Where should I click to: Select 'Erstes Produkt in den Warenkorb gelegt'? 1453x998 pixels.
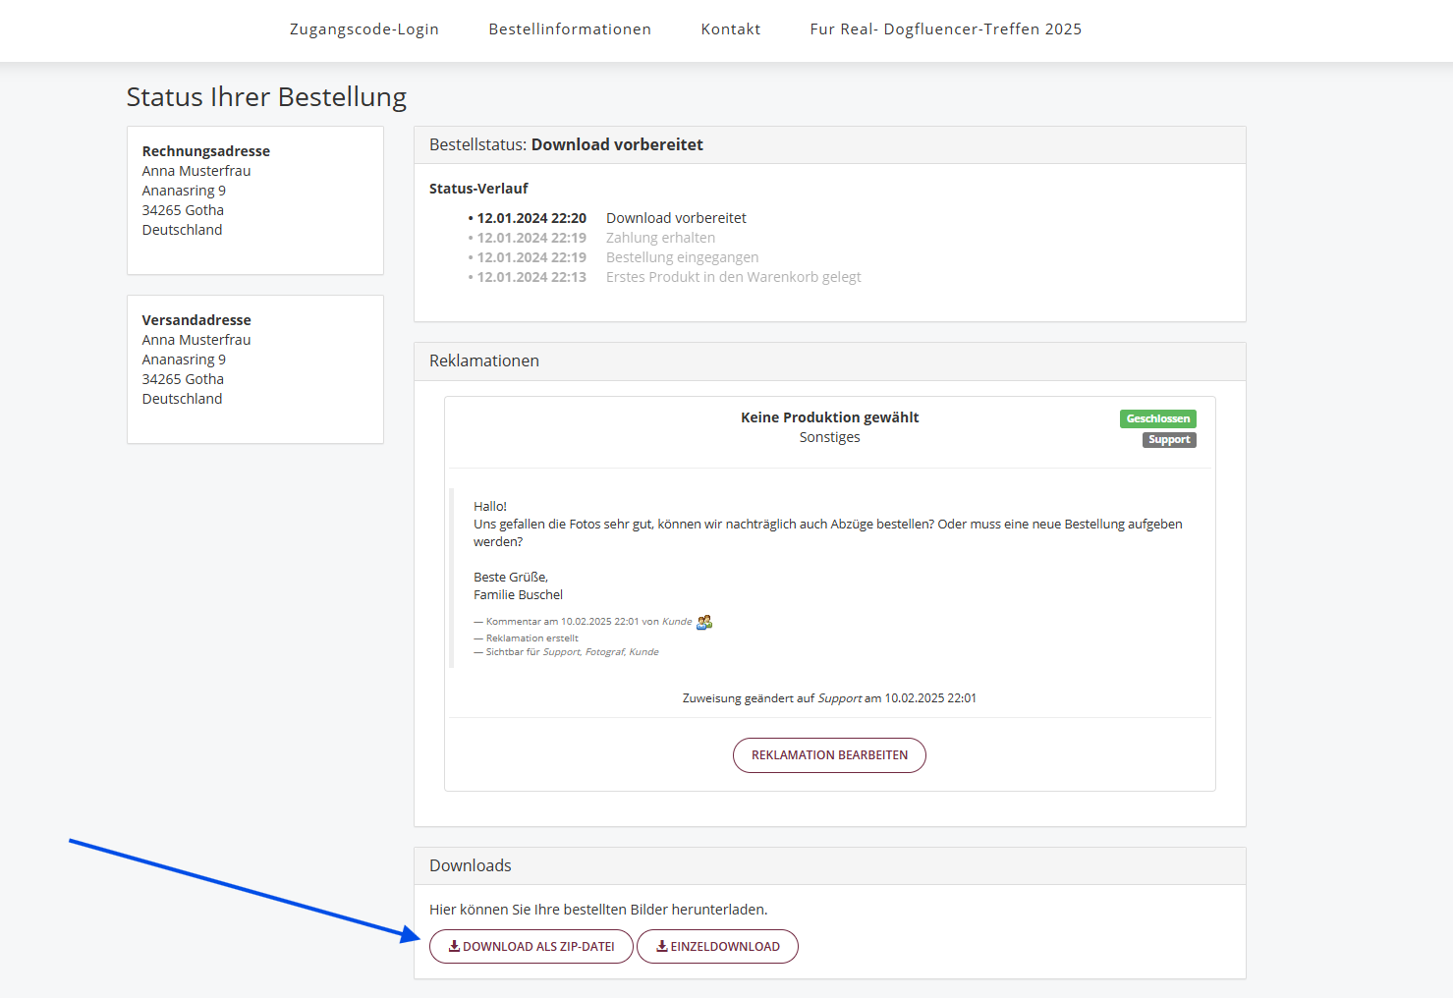tap(733, 277)
